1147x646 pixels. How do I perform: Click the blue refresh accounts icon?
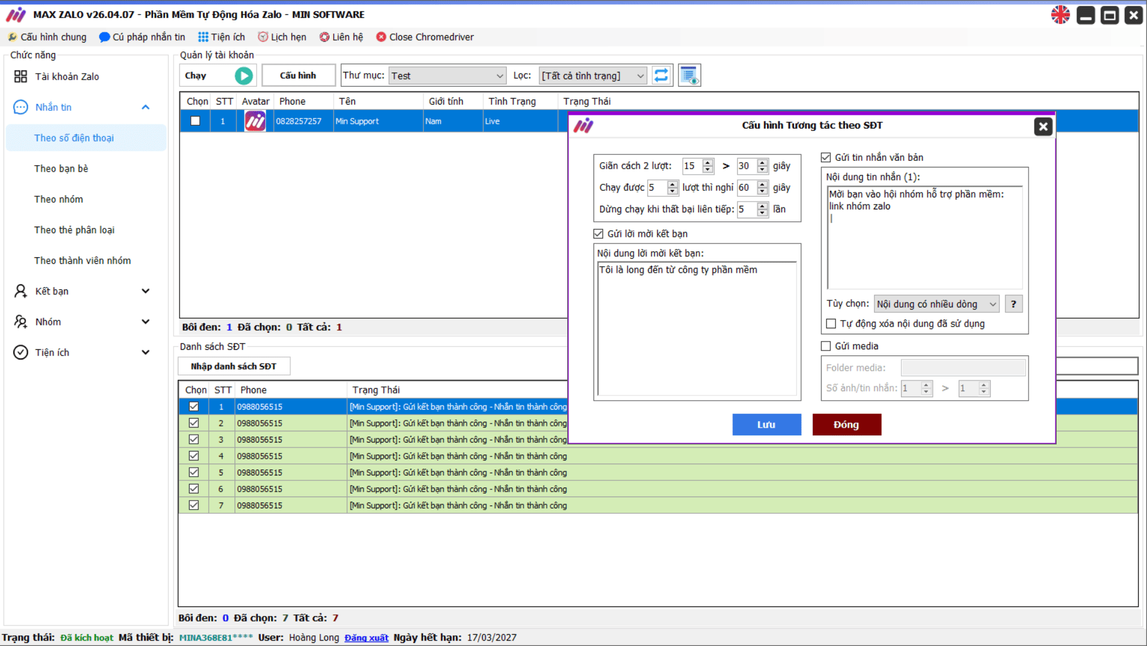coord(661,75)
